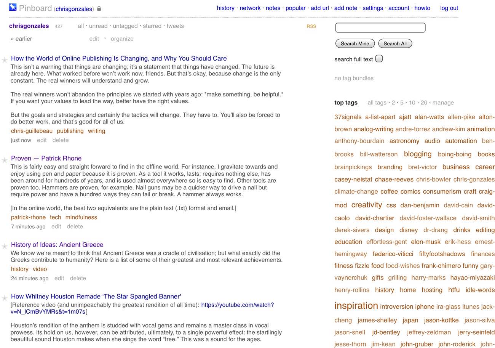Screen dimensions: 495x348
Task: Open the RSS feed link
Action: (311, 26)
